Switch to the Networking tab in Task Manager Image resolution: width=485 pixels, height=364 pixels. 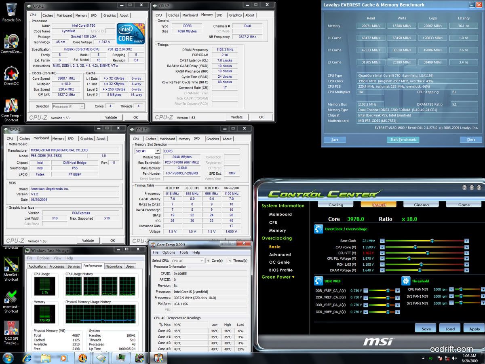click(x=114, y=266)
